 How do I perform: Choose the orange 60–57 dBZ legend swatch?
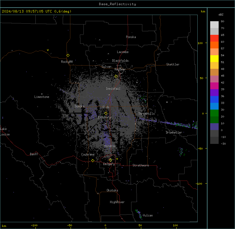click(x=214, y=45)
